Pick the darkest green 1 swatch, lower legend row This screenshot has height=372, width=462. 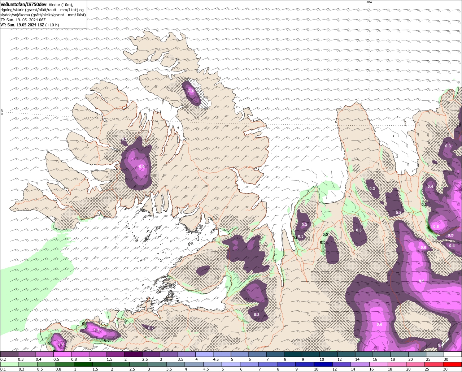coord(83,364)
